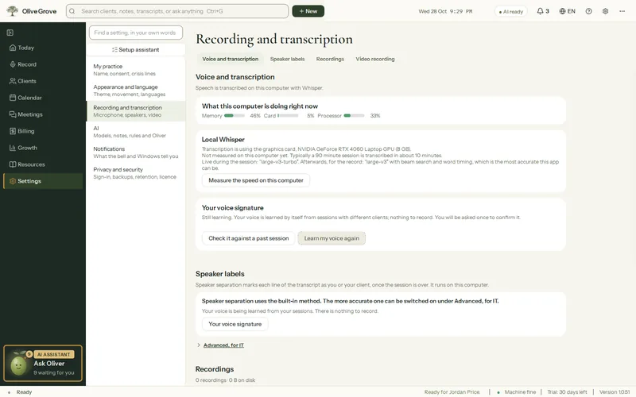Click the global search field
The image size is (636, 397).
pos(177,11)
